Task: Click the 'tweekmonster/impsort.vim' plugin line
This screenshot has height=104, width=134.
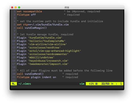Action: click(43, 64)
